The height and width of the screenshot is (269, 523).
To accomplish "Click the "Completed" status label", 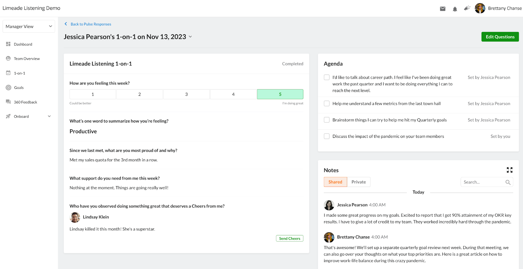I will (x=293, y=64).
